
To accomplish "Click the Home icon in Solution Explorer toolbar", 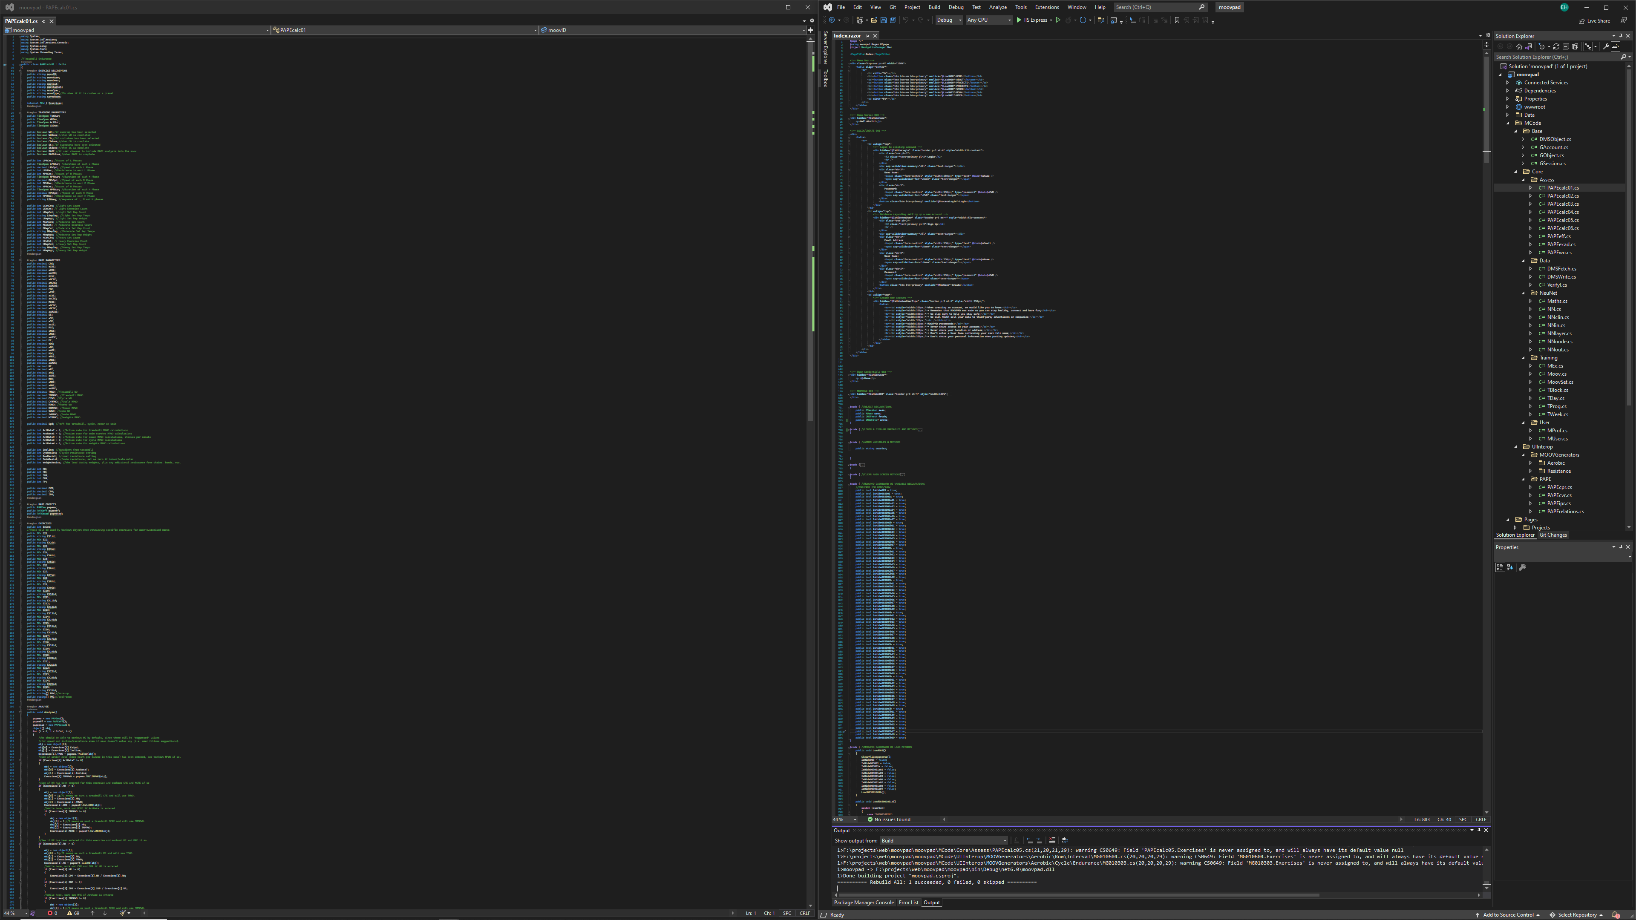I will pyautogui.click(x=1519, y=46).
